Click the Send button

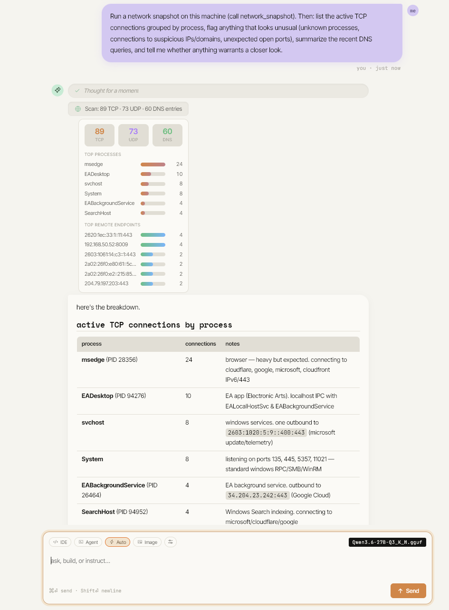(408, 591)
